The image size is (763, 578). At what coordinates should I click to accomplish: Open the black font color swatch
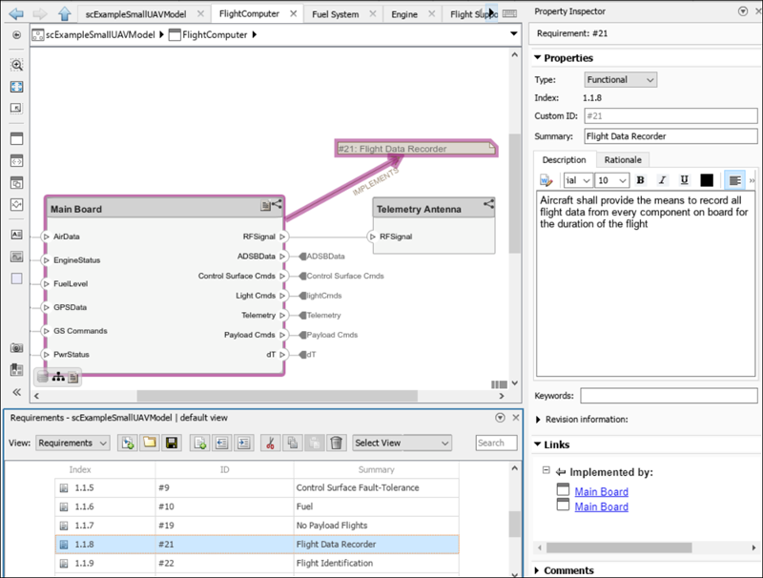[707, 180]
